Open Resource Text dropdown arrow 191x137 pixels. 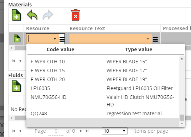pos(148,39)
